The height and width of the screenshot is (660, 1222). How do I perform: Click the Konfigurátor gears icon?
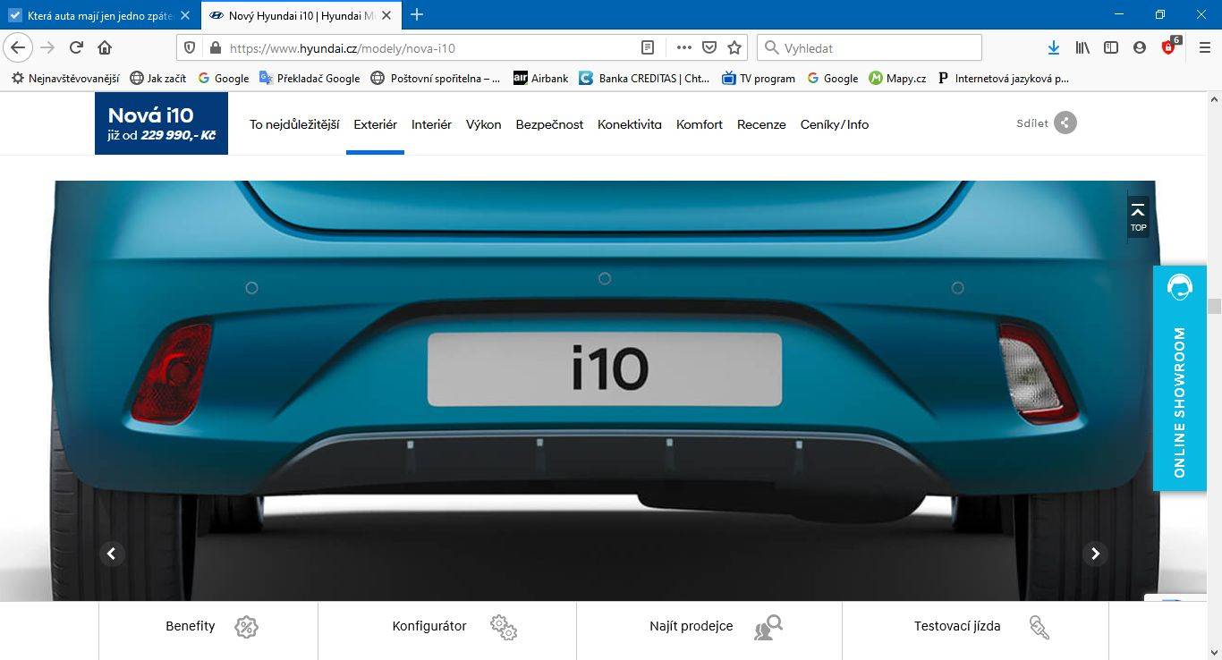click(504, 627)
